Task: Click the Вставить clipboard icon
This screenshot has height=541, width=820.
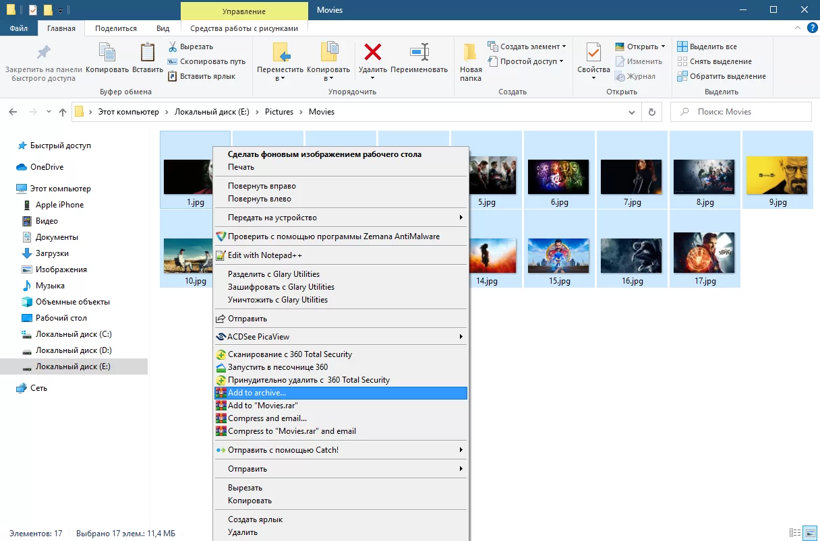Action: [x=147, y=53]
